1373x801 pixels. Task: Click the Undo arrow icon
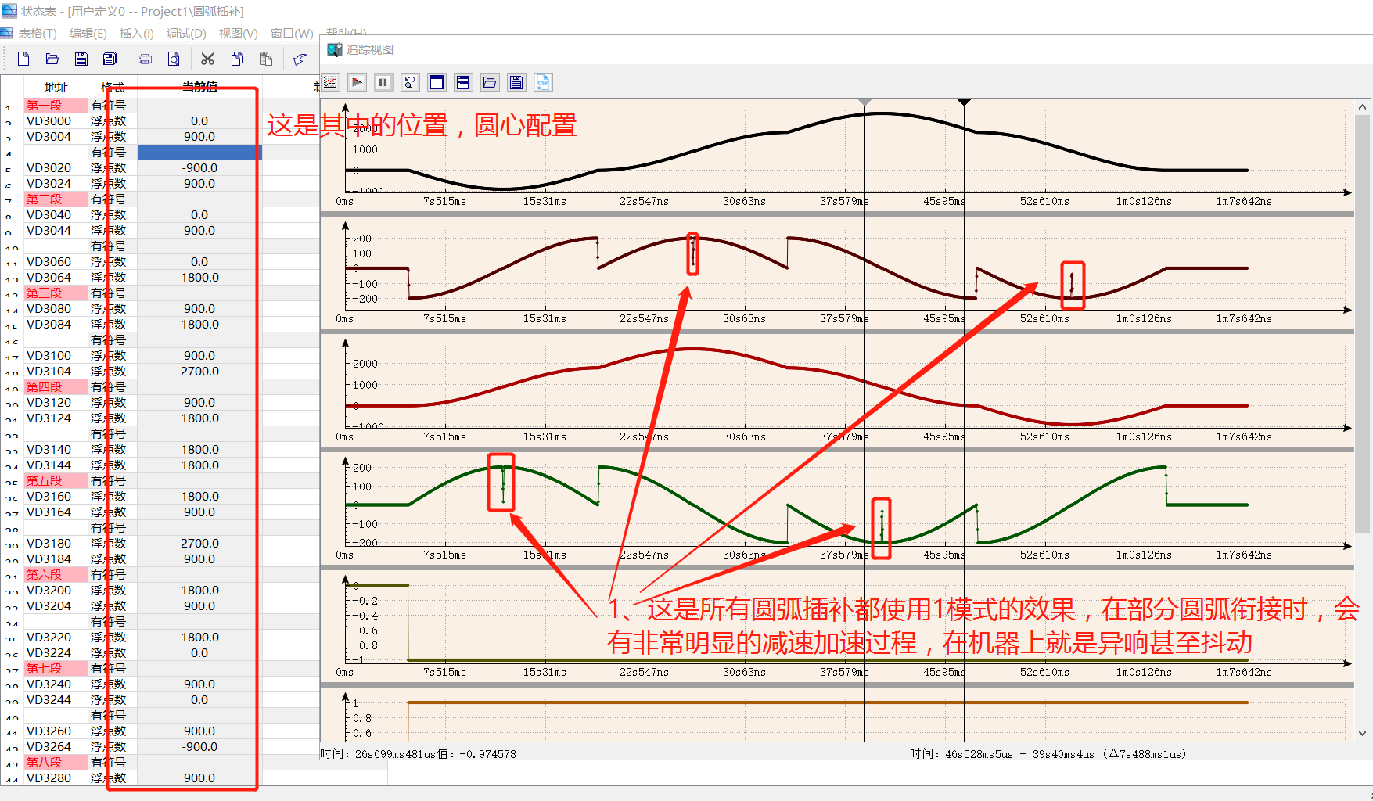click(300, 59)
